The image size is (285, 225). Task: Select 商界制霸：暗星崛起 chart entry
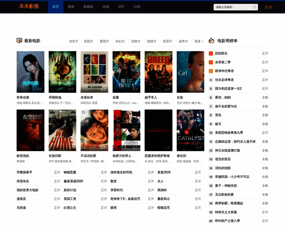pyautogui.click(x=229, y=203)
